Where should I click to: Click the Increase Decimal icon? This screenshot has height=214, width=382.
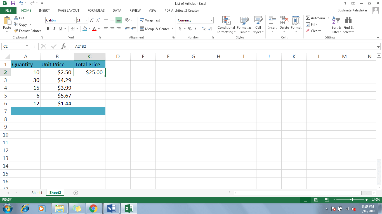coord(204,29)
